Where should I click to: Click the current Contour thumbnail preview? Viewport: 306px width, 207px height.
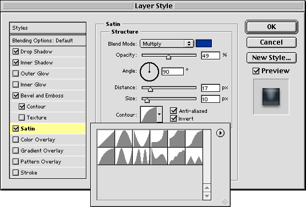click(149, 115)
